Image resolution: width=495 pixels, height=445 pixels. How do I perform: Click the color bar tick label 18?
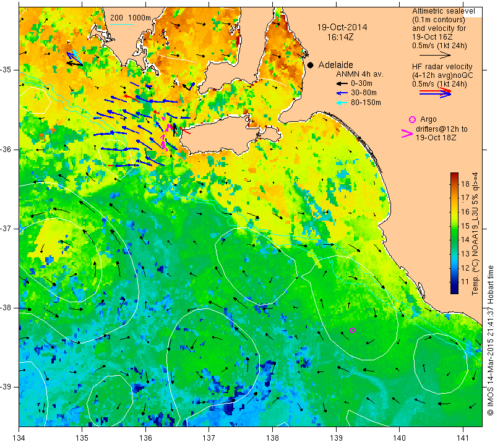(465, 184)
